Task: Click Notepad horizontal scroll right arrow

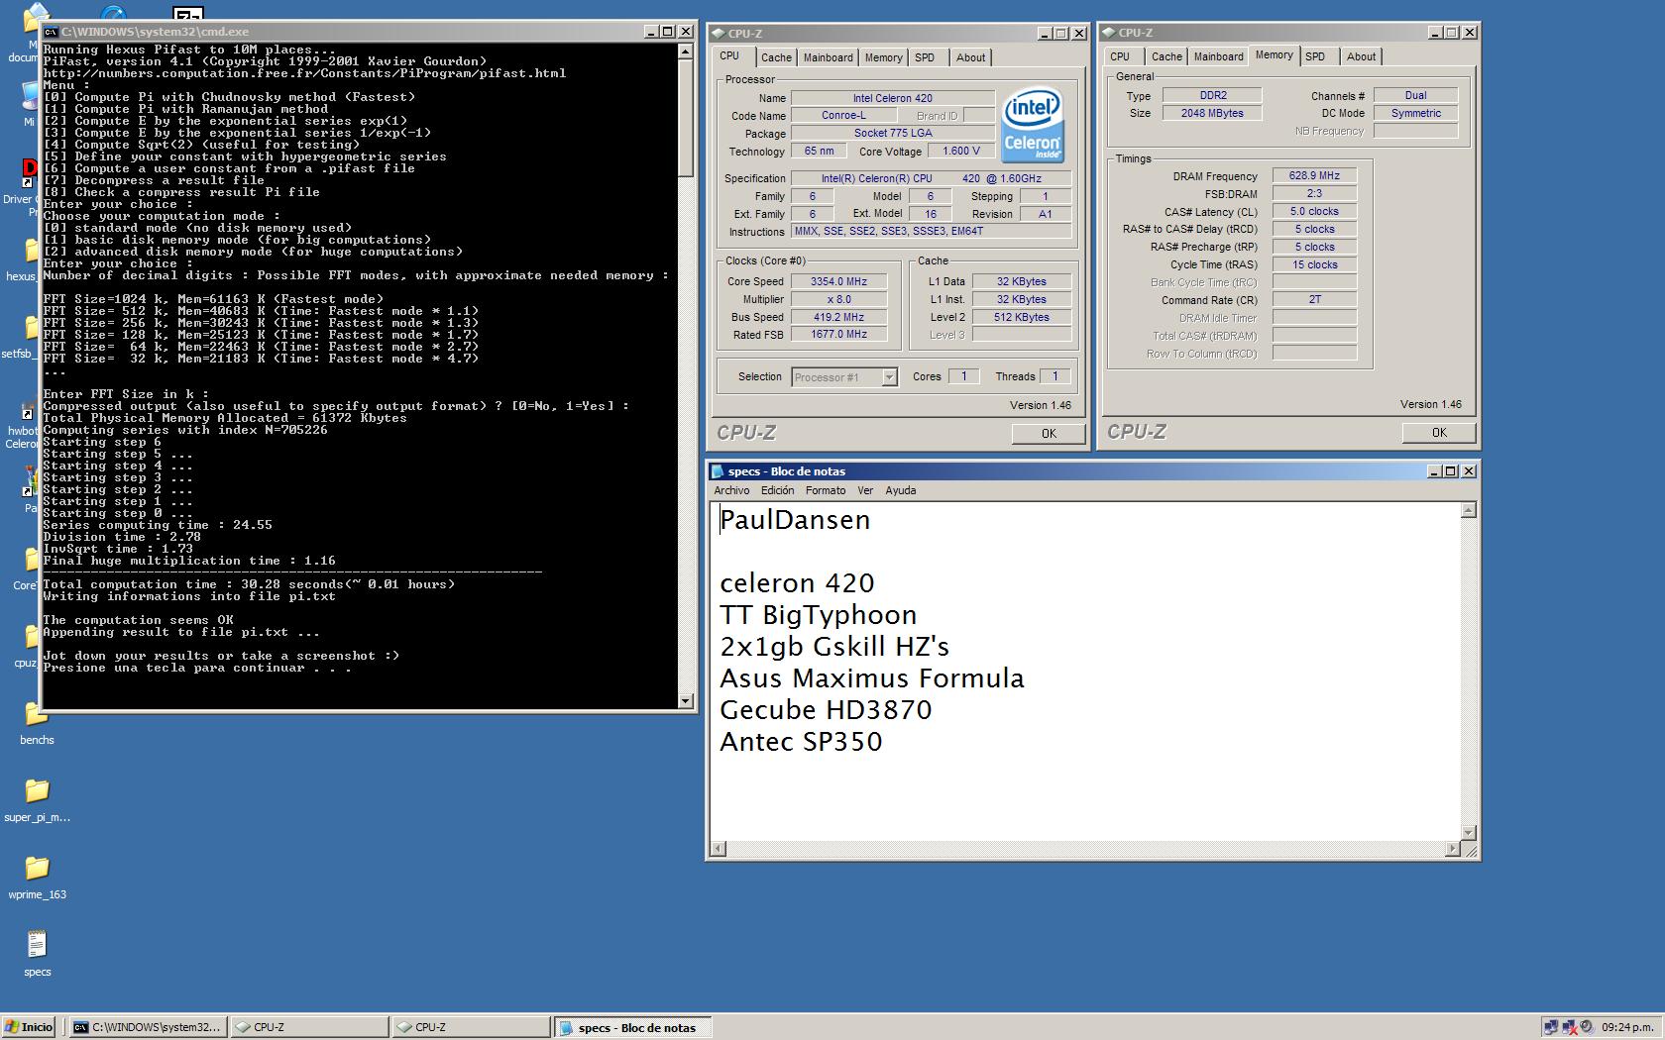Action: [x=1453, y=849]
